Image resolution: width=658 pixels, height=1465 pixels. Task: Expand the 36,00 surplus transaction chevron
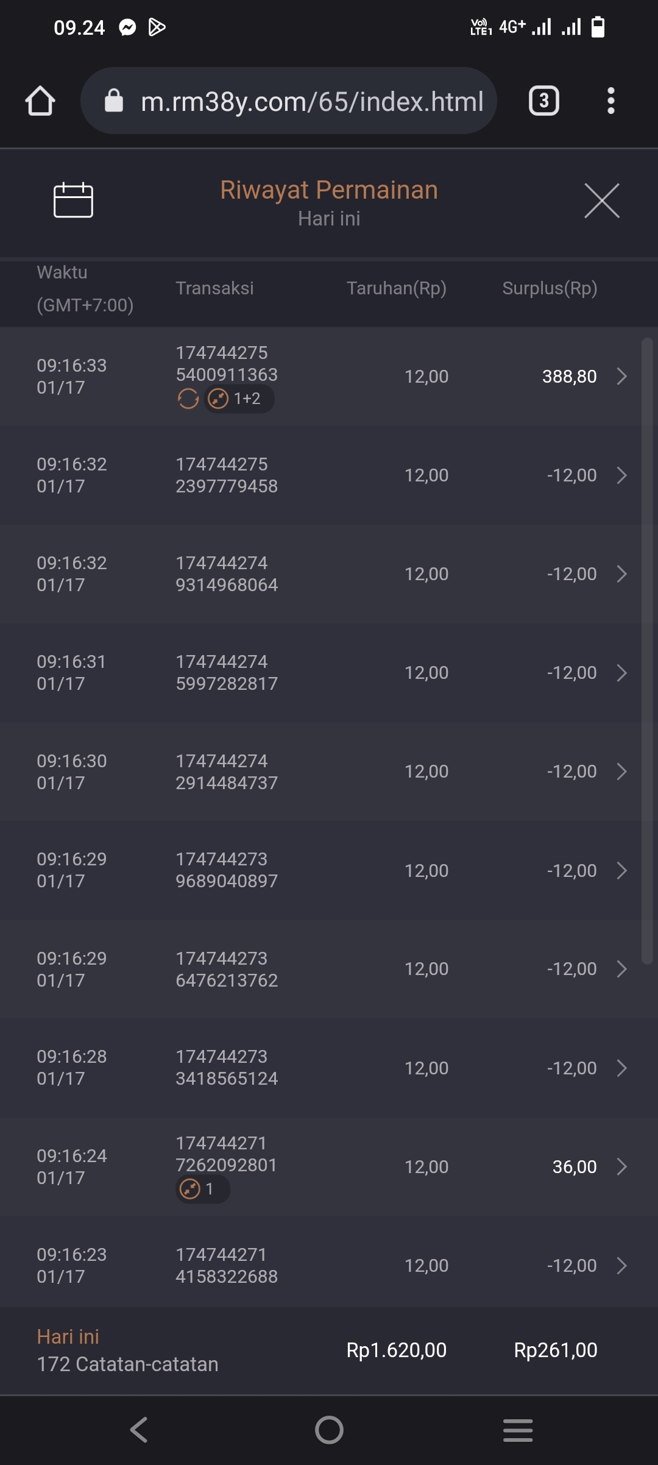click(x=621, y=1167)
